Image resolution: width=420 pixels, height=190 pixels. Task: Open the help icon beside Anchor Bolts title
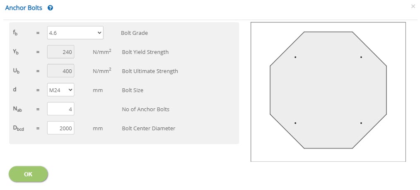[50, 8]
